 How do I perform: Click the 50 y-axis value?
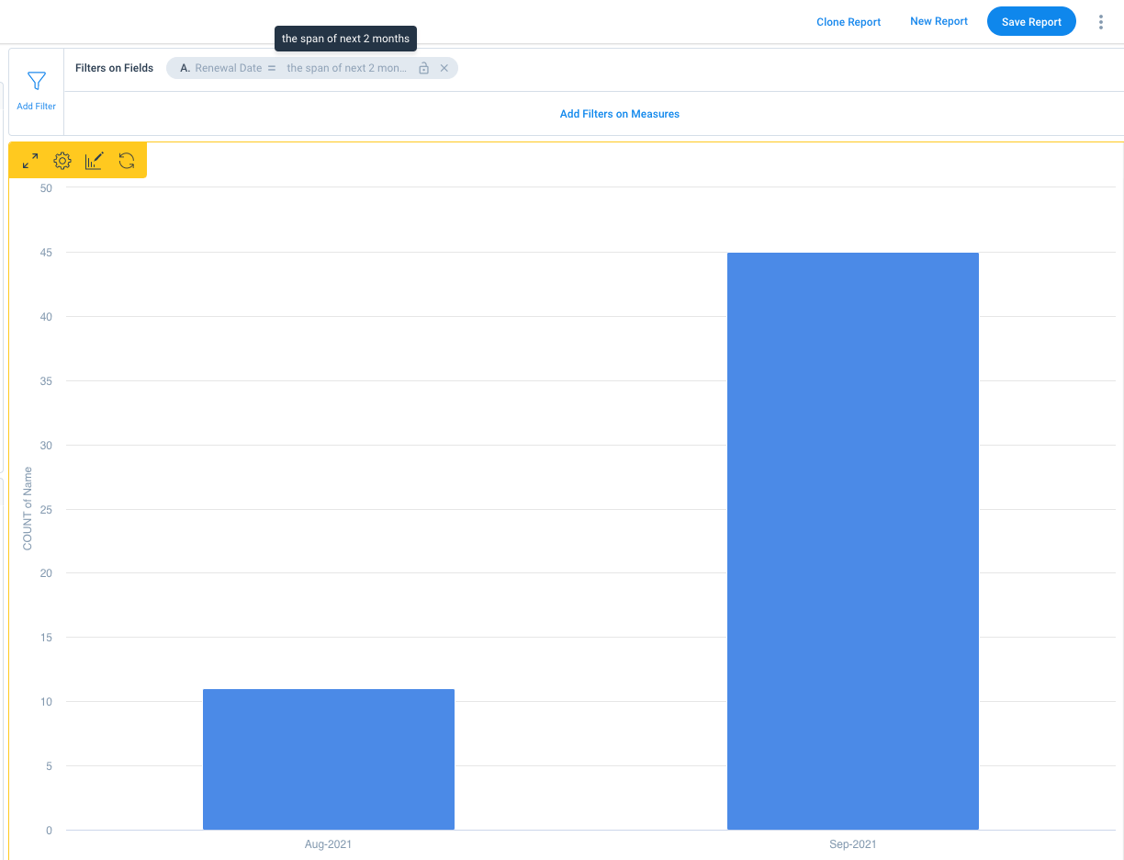(x=46, y=188)
